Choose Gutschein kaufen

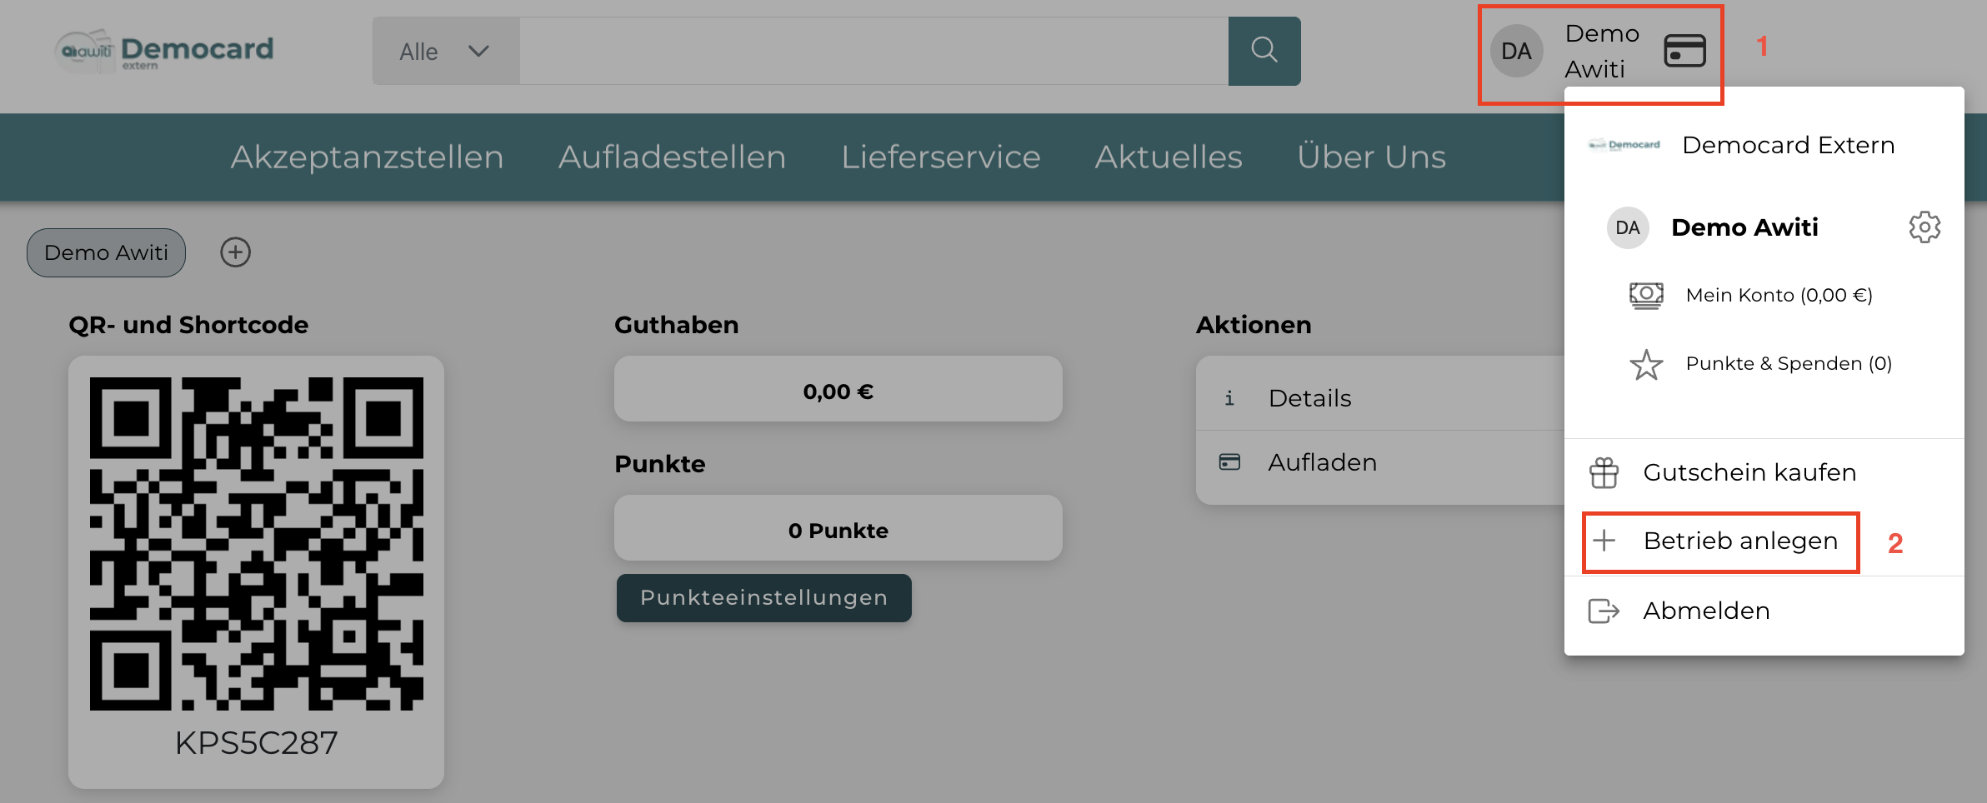tap(1749, 472)
